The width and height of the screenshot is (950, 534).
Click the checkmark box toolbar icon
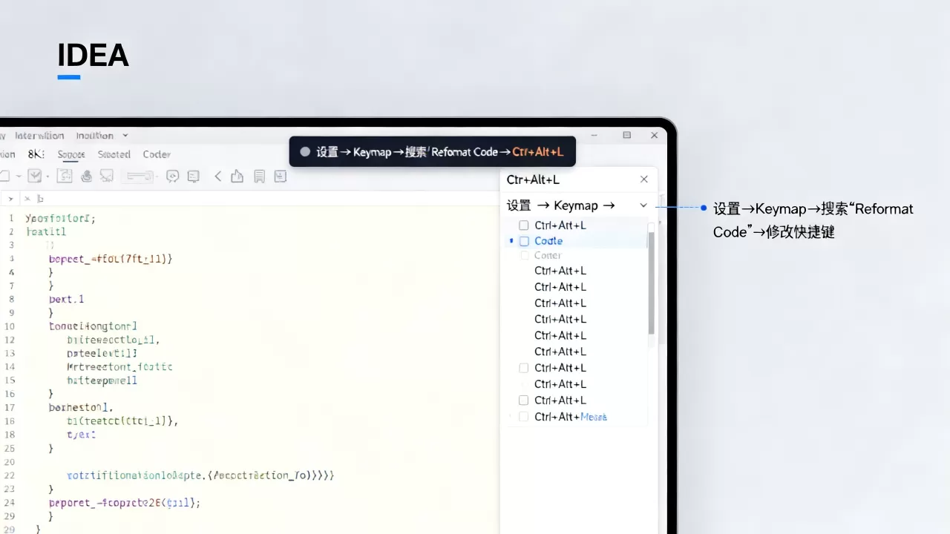35,176
